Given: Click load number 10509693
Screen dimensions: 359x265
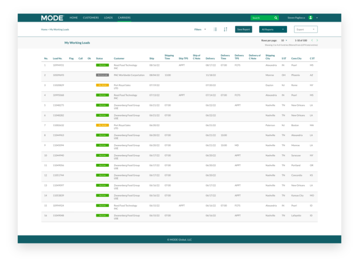Looking at the screenshot, I should 59,75.
